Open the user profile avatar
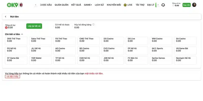 point(194,5)
